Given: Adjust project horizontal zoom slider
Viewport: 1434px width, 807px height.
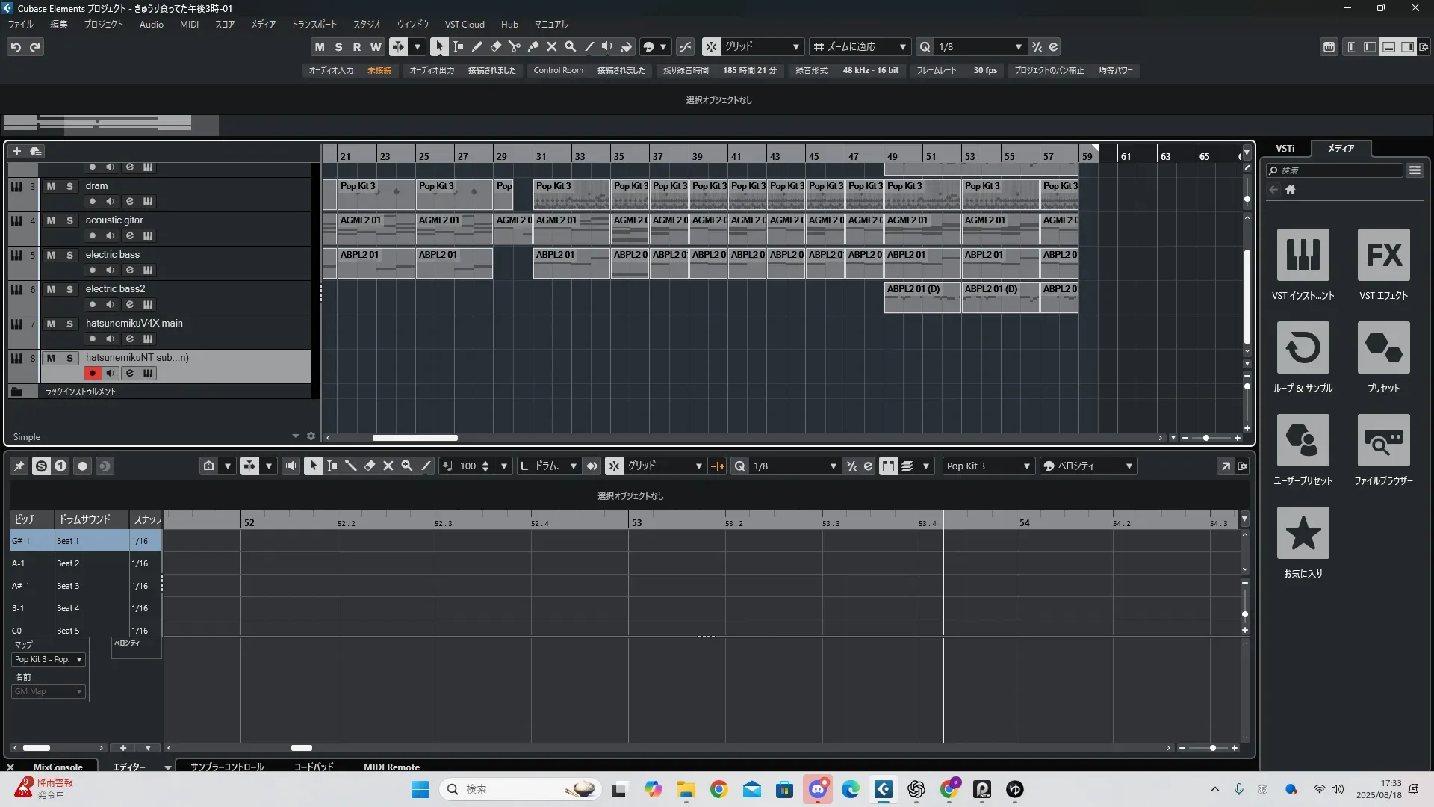Looking at the screenshot, I should (x=1205, y=438).
